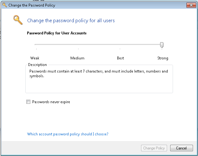Screen dimensions: 198x156
Task: Open "Which account password policy should I choose?" link
Action: point(68,134)
